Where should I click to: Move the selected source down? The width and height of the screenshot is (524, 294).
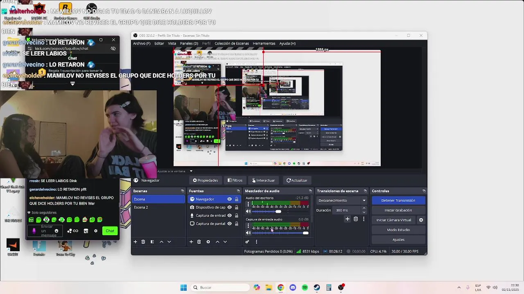[x=225, y=242]
